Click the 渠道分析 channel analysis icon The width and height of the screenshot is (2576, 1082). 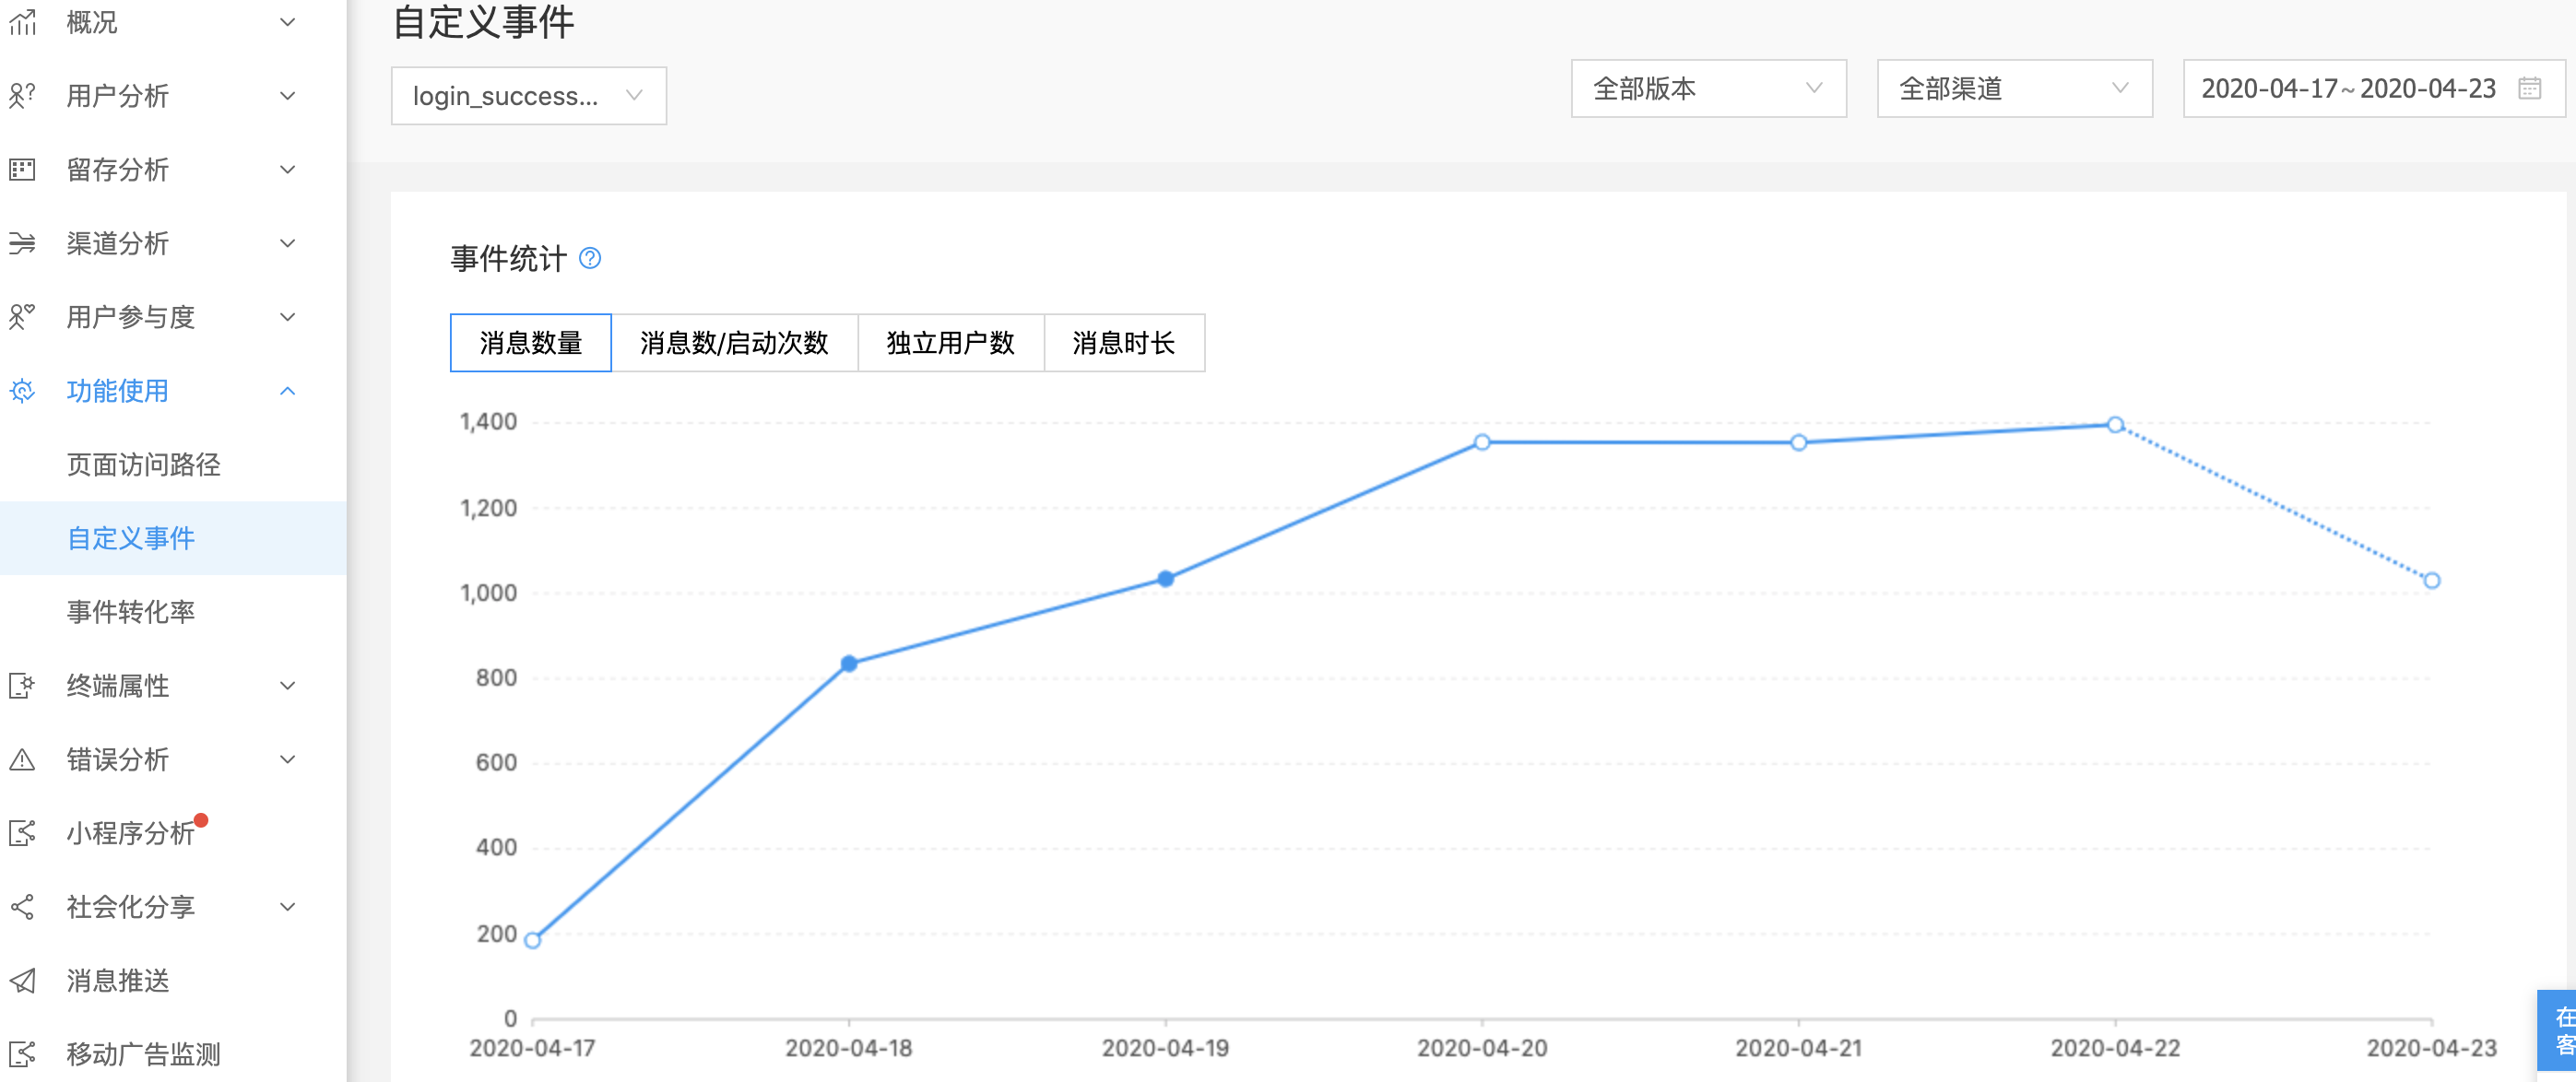[23, 243]
